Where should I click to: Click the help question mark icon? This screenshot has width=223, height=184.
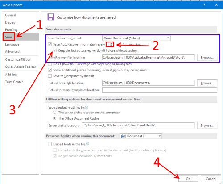[204, 5]
